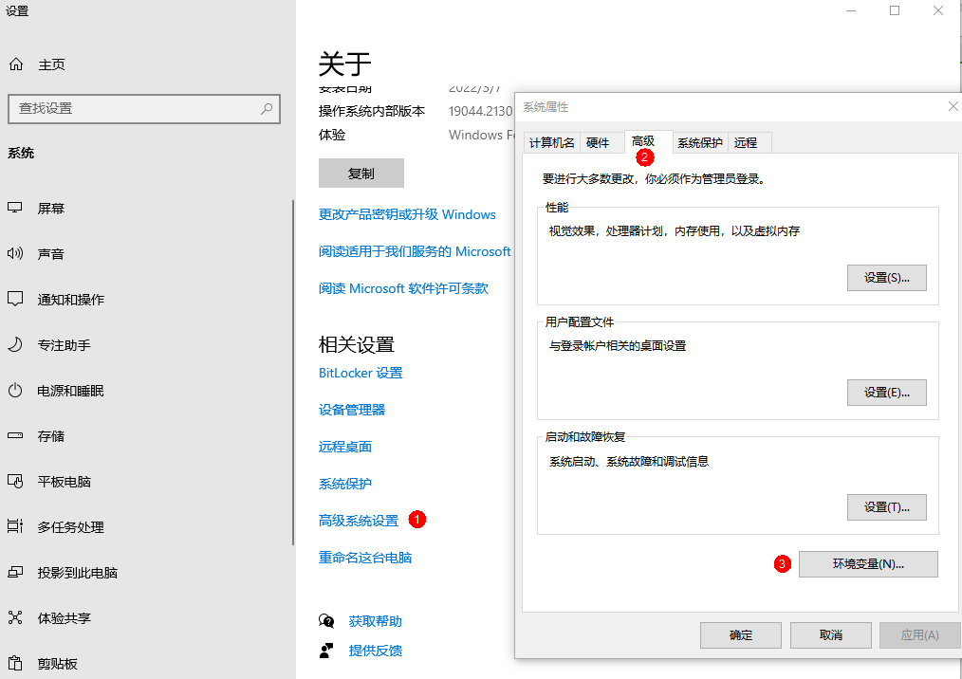Switch to the 系统保护 tab
Viewport: 962px width, 679px height.
coord(699,141)
